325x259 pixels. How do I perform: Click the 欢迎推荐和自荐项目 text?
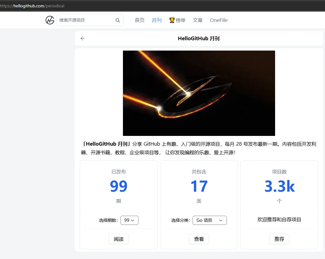coord(279,220)
